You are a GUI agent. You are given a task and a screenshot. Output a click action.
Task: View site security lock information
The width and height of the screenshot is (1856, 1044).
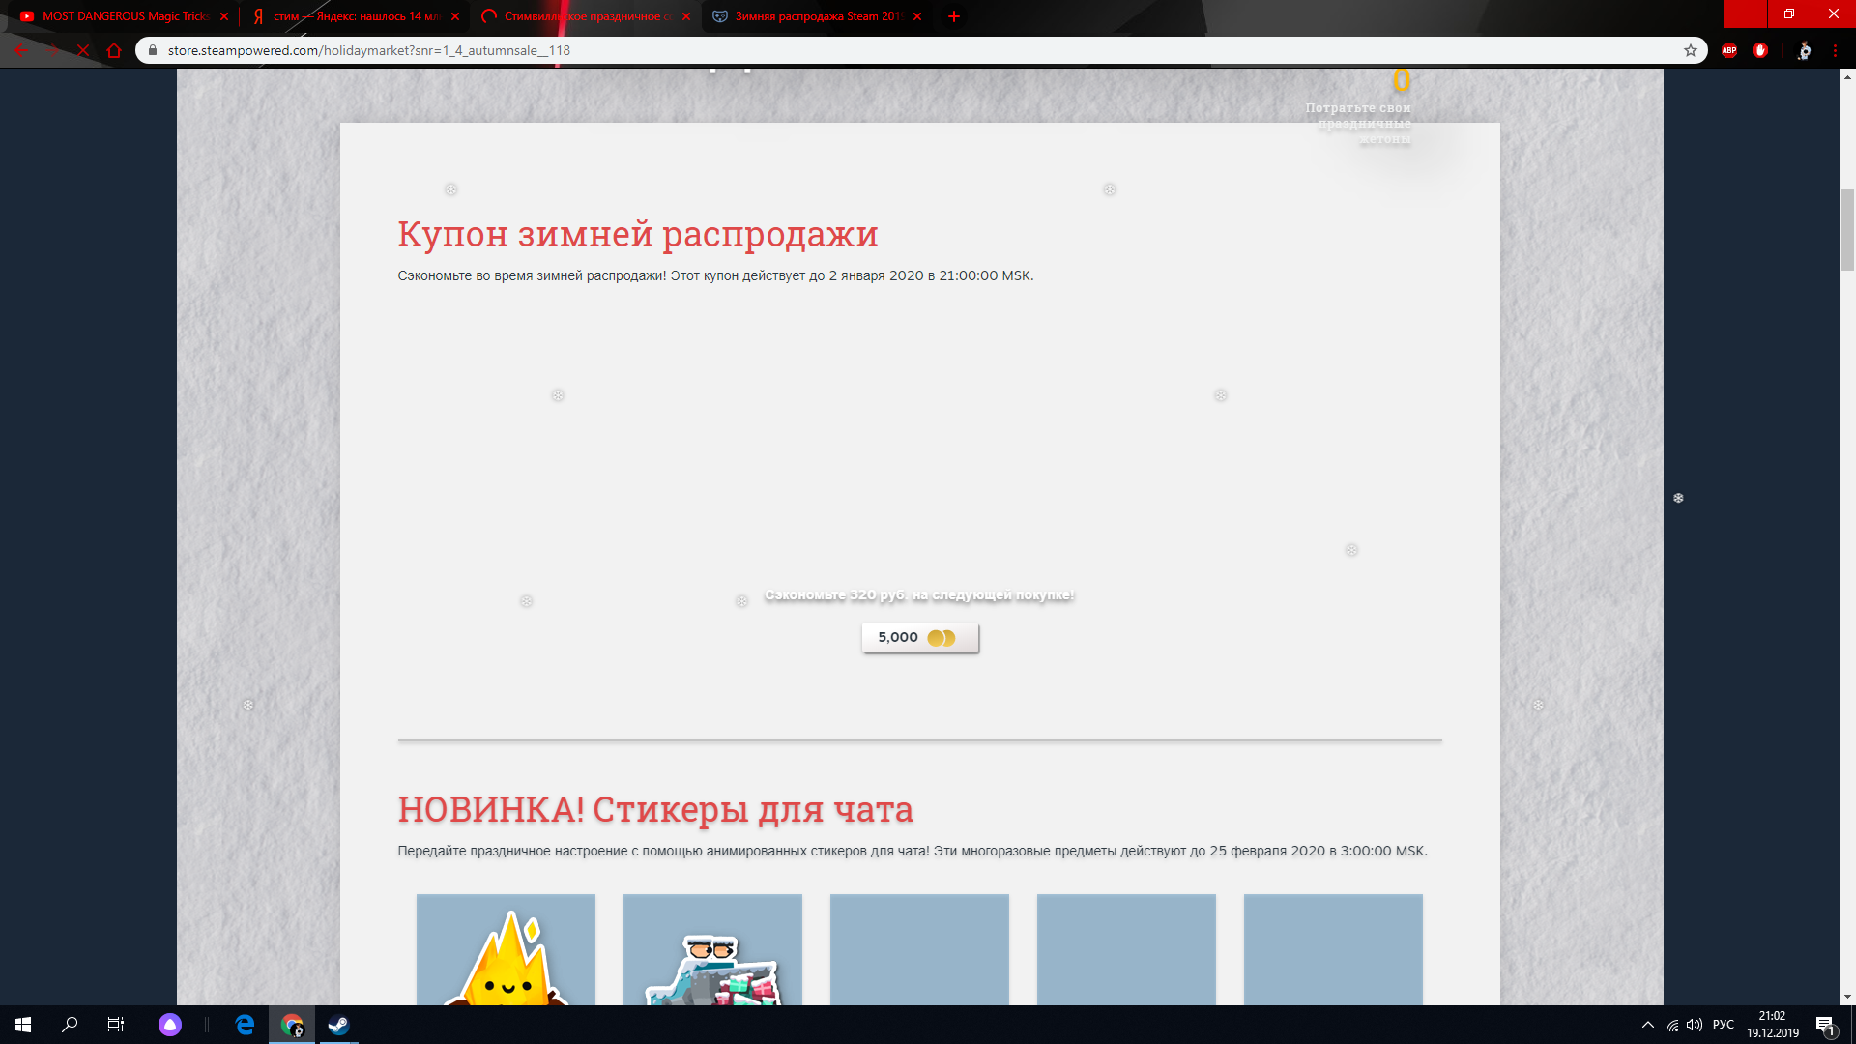coord(152,50)
